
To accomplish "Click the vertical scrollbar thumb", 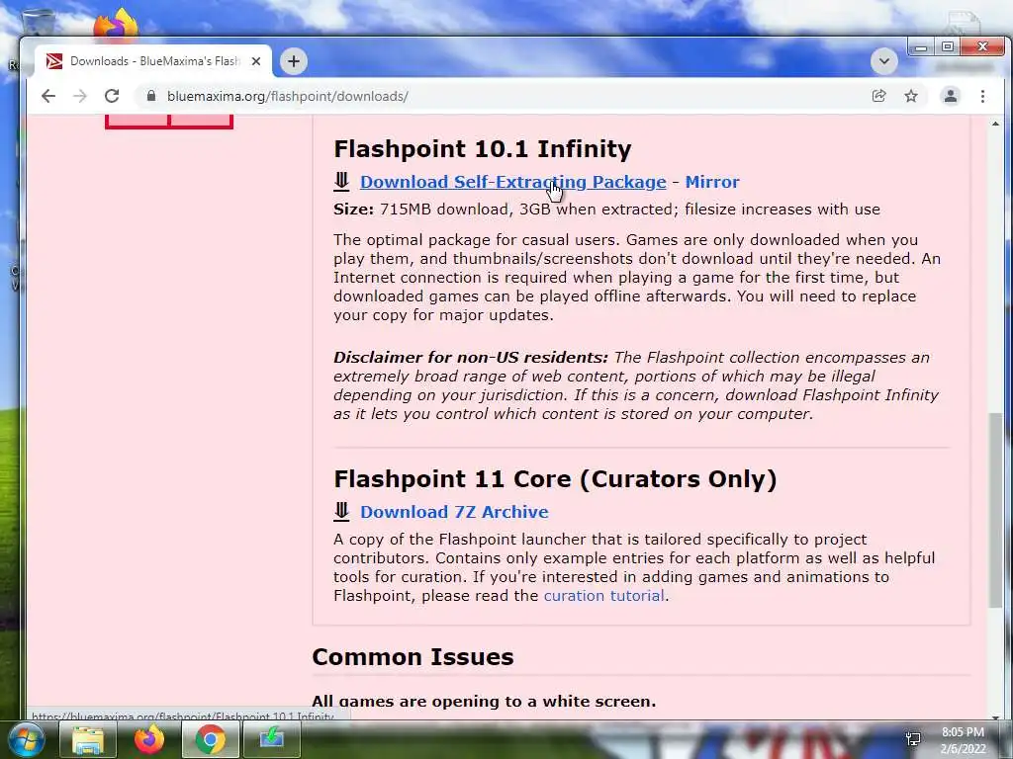I will coord(995,510).
